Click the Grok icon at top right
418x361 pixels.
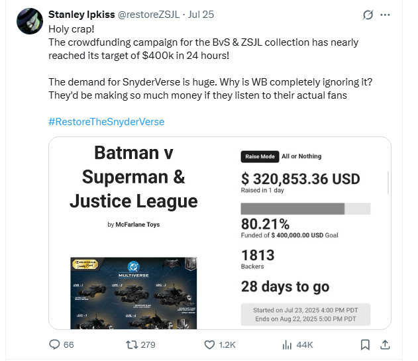coord(368,15)
